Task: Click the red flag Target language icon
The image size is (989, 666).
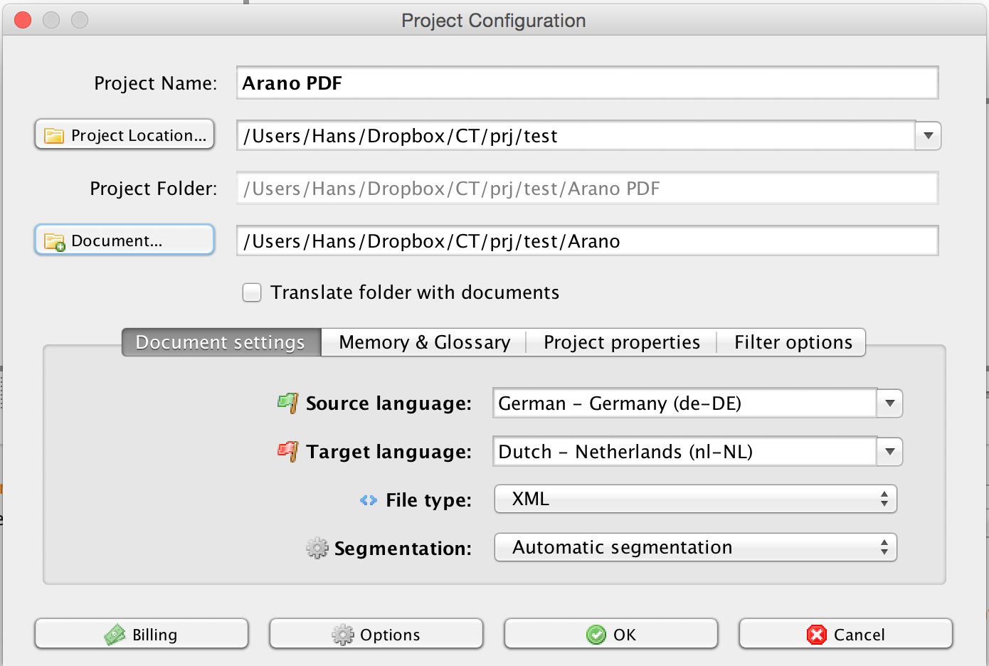Action: (287, 451)
